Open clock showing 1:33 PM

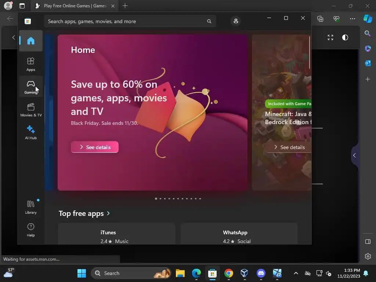[349, 273]
